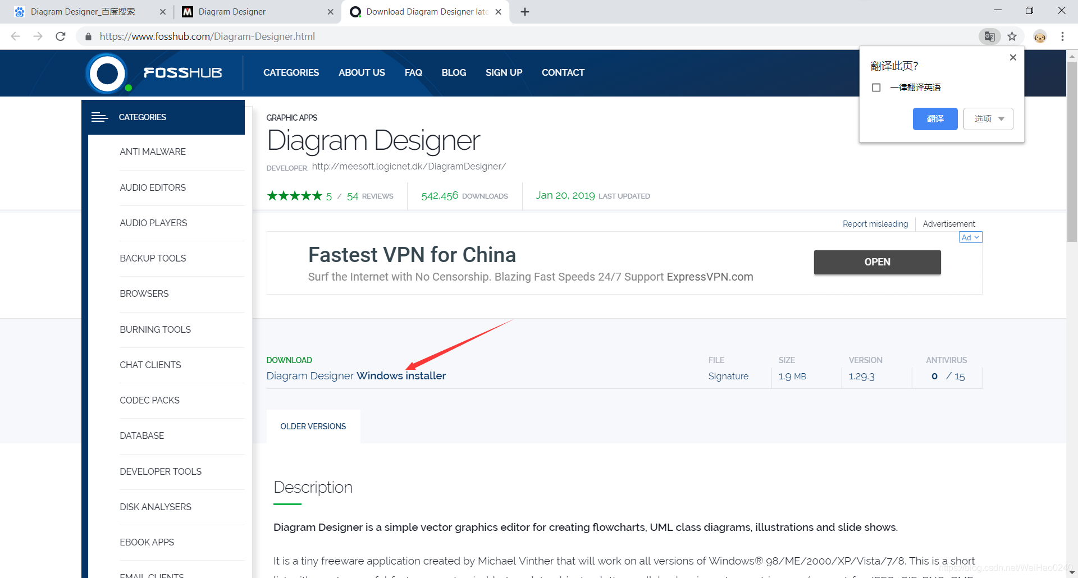Close the translate this page popup
Screen dimensions: 1078x578
[1013, 57]
